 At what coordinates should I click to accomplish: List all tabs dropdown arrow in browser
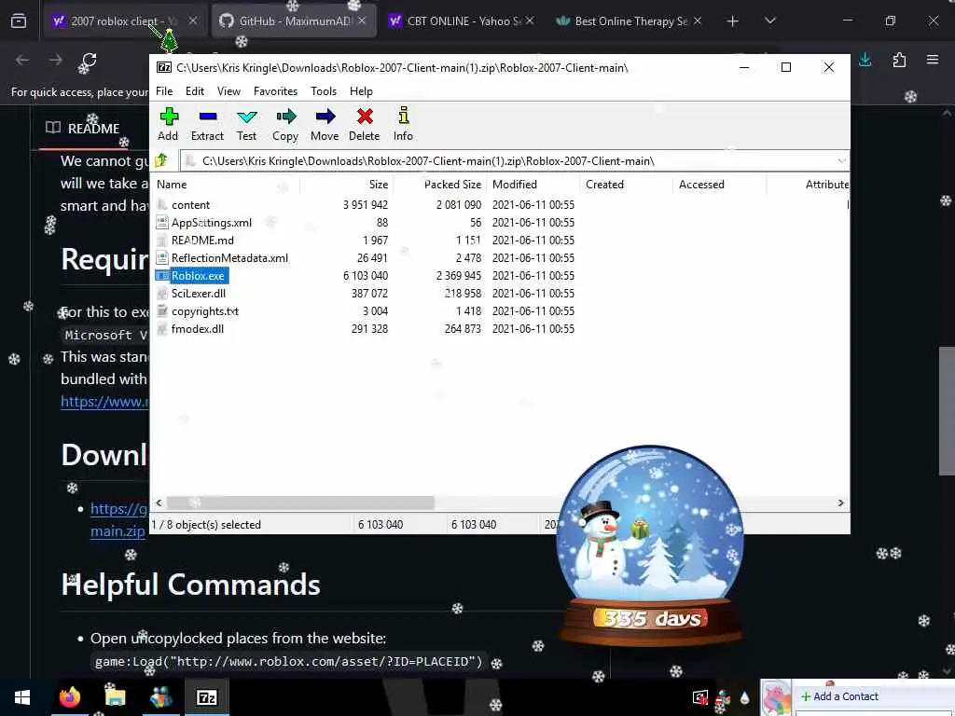[x=769, y=21]
